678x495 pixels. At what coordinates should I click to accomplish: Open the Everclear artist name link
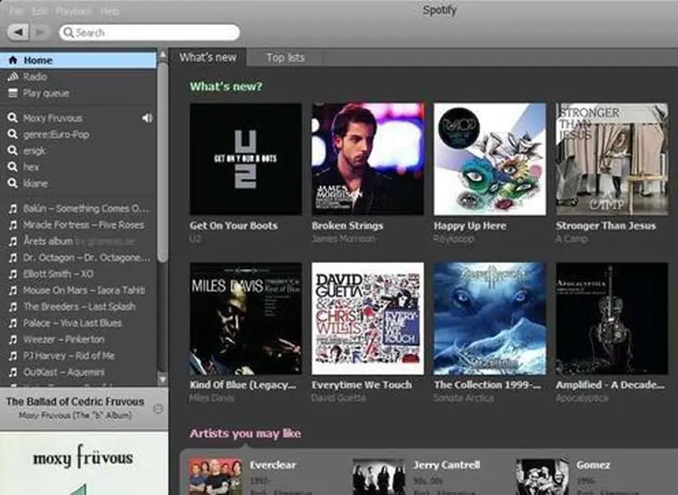273,465
